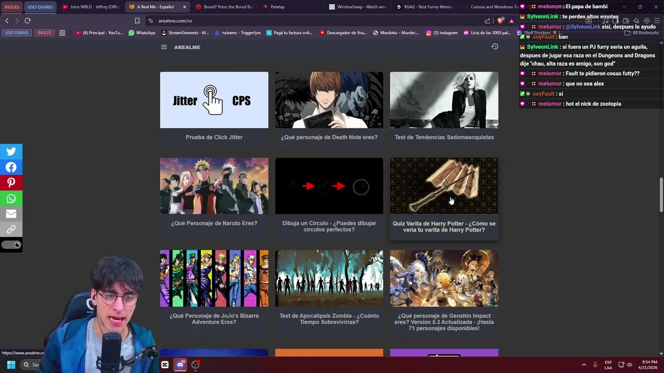Open the history clock icon on AREALME header
Image resolution: width=664 pixels, height=373 pixels.
coord(495,47)
